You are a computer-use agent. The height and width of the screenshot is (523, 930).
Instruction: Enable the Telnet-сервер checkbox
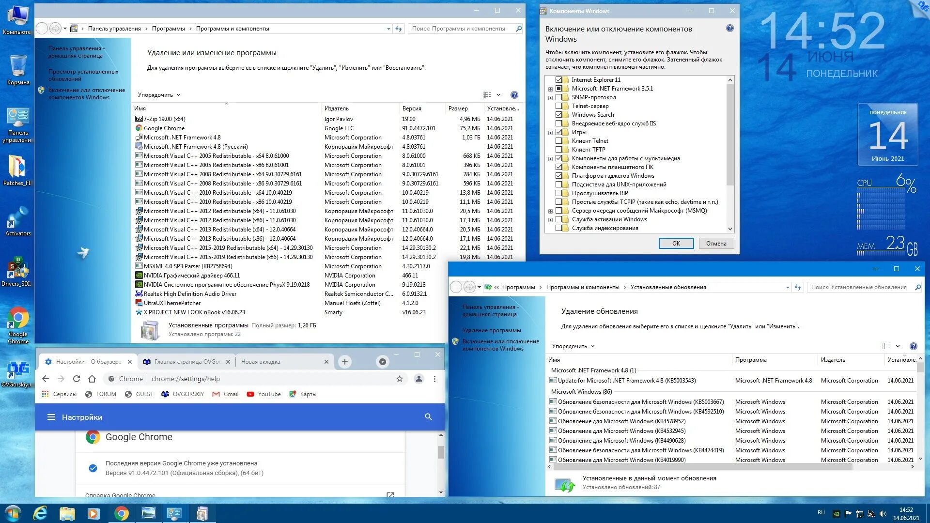pyautogui.click(x=559, y=106)
